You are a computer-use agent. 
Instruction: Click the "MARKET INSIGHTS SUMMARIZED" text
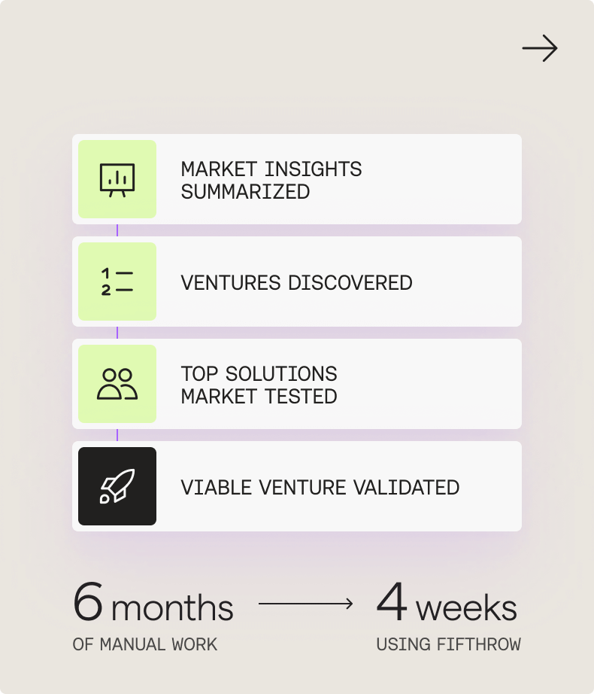point(271,181)
